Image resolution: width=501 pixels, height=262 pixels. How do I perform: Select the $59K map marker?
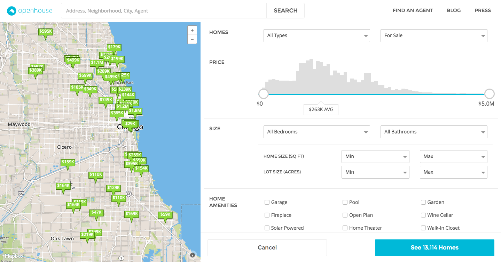(165, 214)
